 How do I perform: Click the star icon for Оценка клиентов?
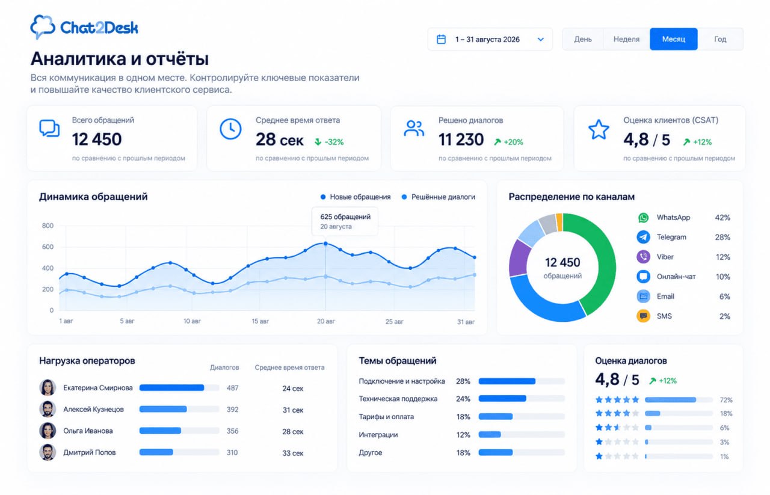(599, 129)
